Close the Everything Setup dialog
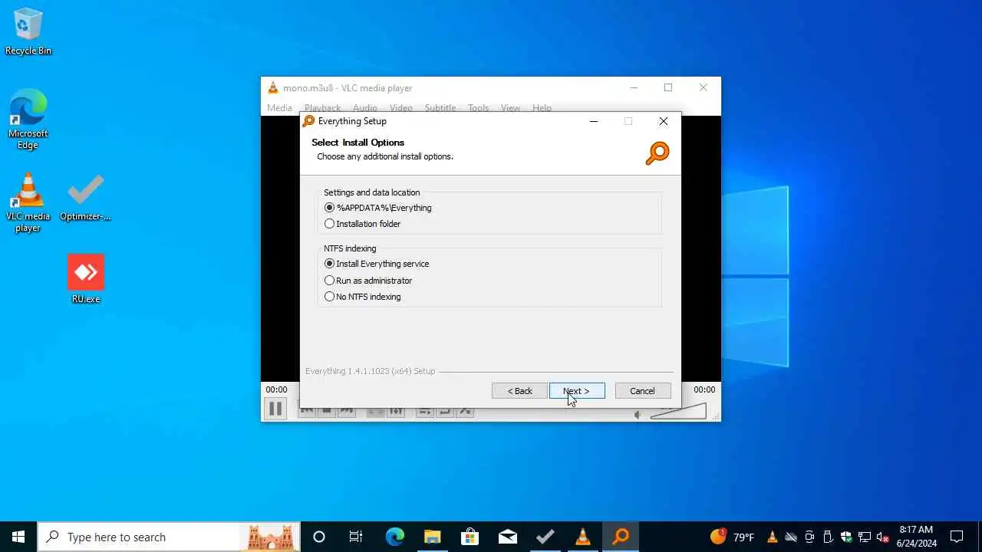The height and width of the screenshot is (552, 982). 664,121
